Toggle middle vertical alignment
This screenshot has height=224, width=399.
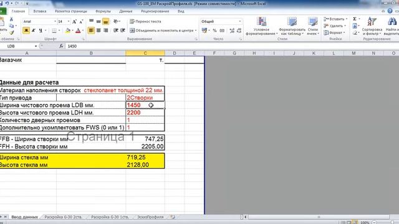tap(99, 22)
